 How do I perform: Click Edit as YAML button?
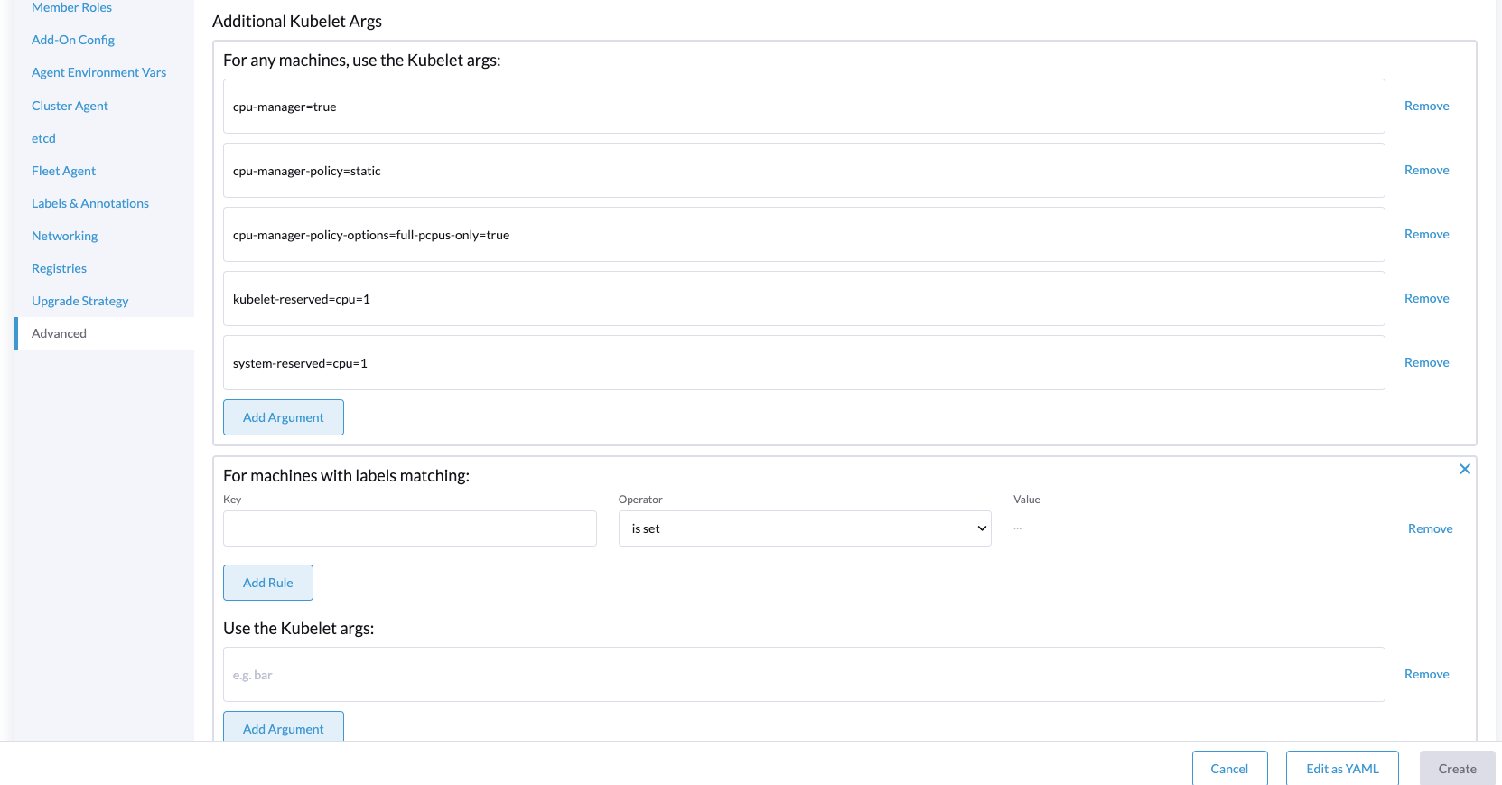pyautogui.click(x=1342, y=768)
